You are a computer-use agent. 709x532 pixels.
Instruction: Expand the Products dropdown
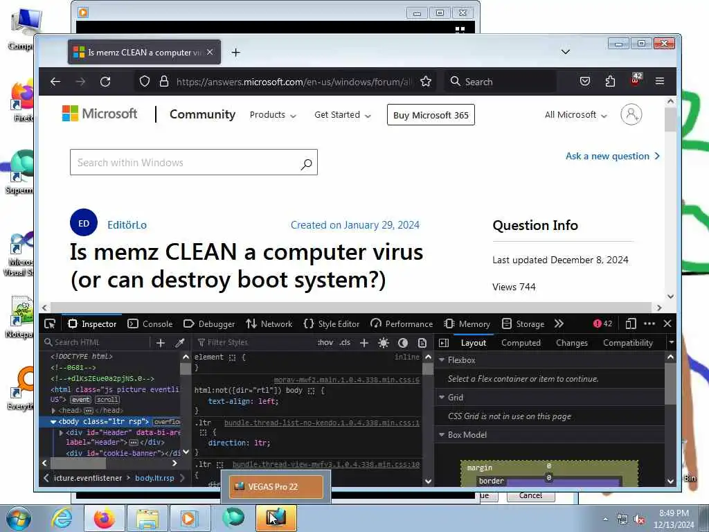273,115
